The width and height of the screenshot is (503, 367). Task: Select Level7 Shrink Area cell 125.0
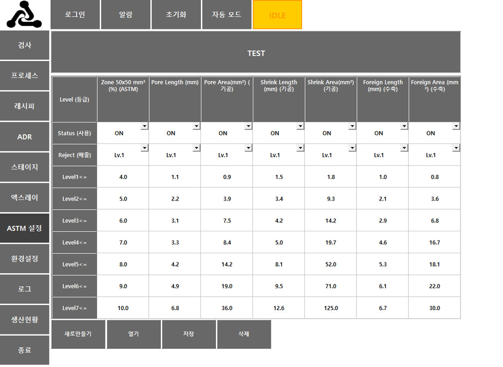(x=331, y=308)
